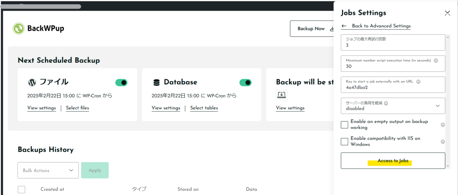Click info icon for empty output option
458x195 pixels.
click(443, 125)
